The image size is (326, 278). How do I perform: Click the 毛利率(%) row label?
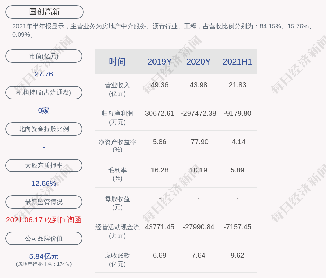[117, 174]
